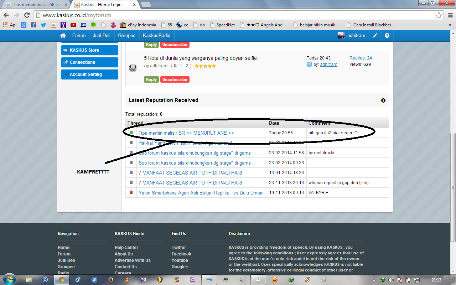Image resolution: width=456 pixels, height=285 pixels.
Task: Open Connections sidebar button
Action: [x=90, y=62]
